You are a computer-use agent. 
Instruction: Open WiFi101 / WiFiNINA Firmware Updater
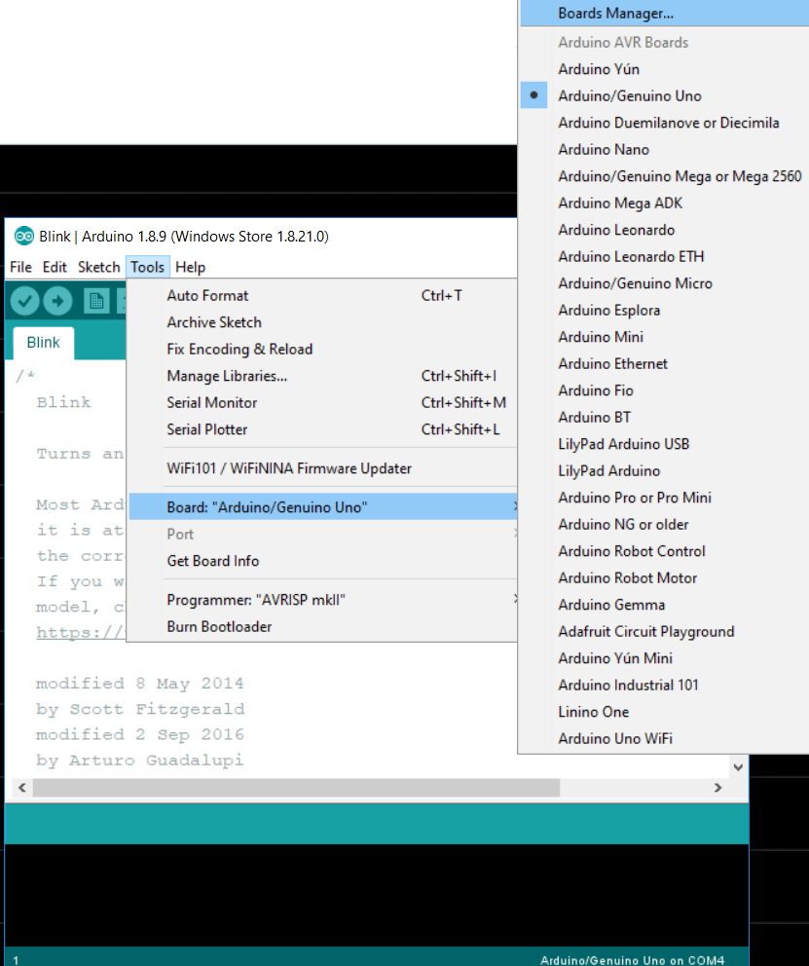[x=322, y=468]
